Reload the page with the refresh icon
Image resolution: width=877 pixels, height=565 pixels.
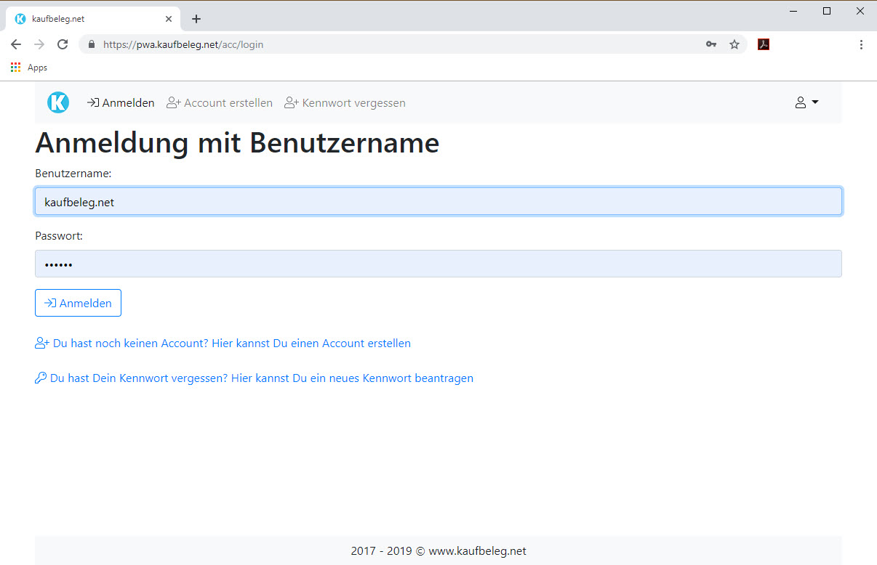pyautogui.click(x=63, y=44)
